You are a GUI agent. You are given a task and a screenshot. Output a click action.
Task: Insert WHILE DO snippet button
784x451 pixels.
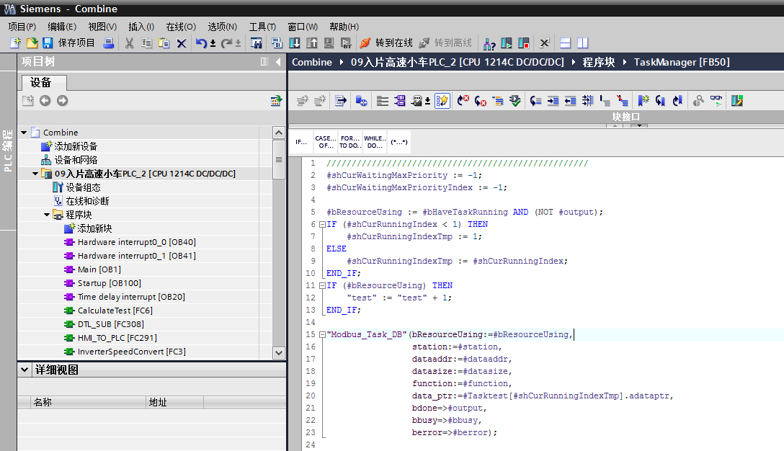(x=375, y=142)
